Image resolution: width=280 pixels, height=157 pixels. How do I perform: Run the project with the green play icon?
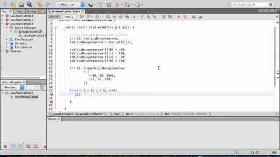tap(117, 5)
